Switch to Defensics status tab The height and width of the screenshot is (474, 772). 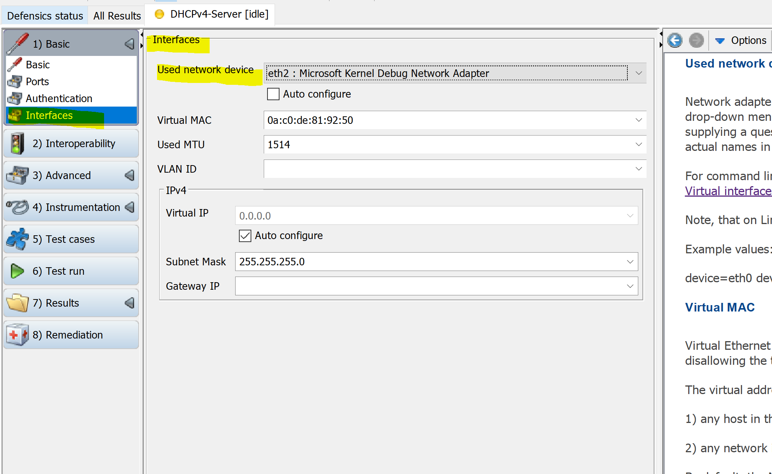(45, 16)
